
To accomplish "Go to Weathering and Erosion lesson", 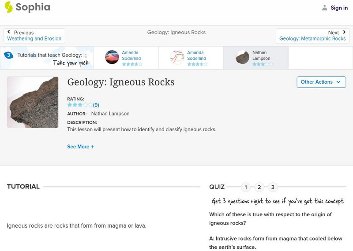I will [x=34, y=39].
